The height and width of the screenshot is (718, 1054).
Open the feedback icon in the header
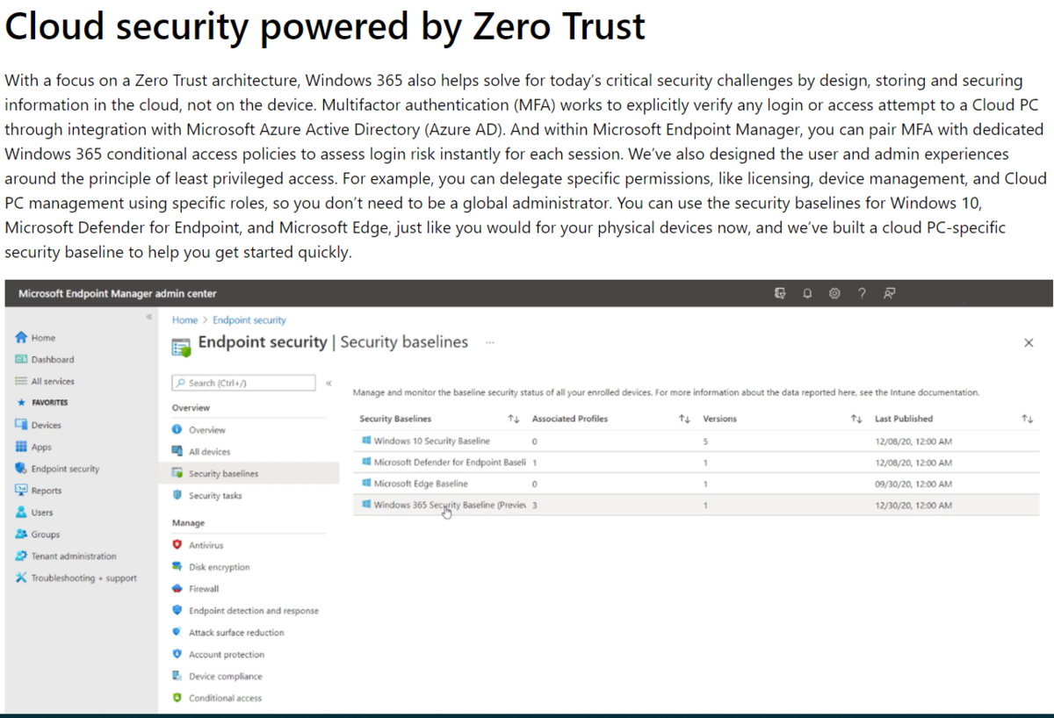point(889,293)
